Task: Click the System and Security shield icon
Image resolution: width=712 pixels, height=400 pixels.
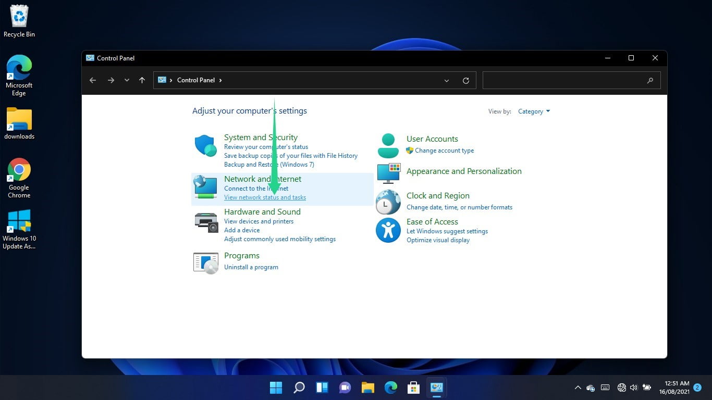Action: [205, 146]
